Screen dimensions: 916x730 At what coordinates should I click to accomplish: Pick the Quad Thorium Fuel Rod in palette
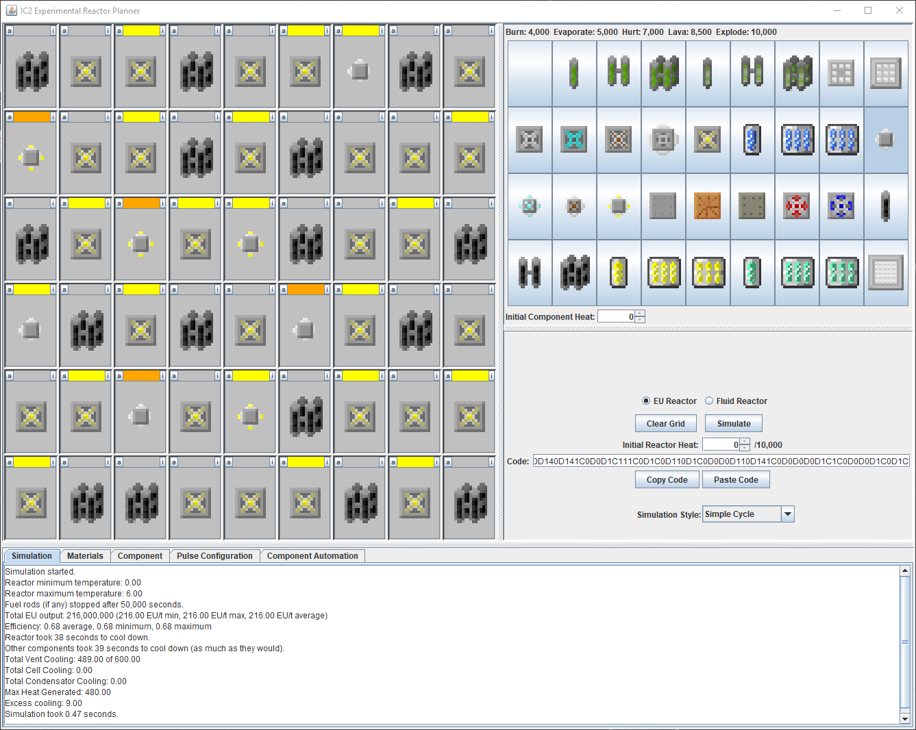(x=574, y=273)
